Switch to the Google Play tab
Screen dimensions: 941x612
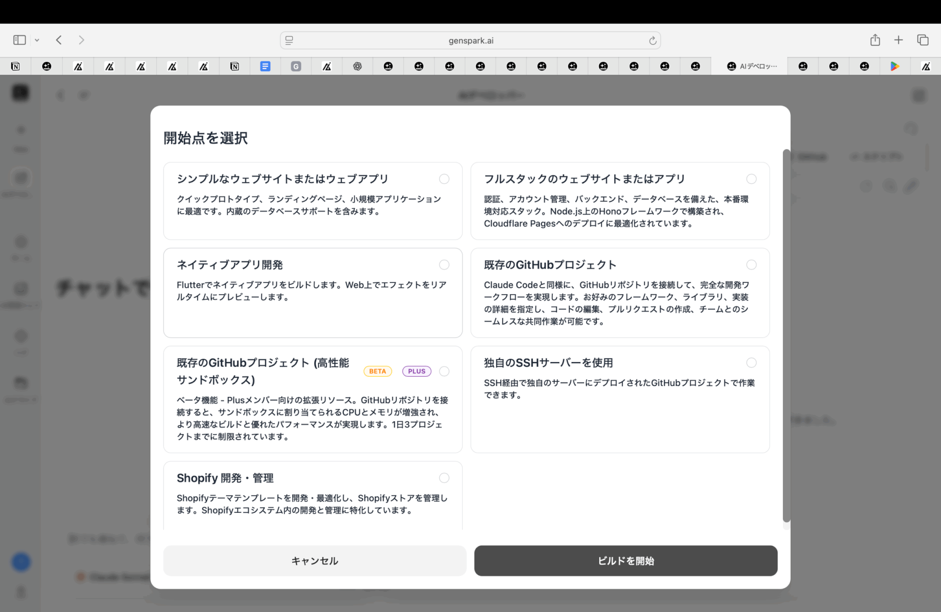[895, 66]
